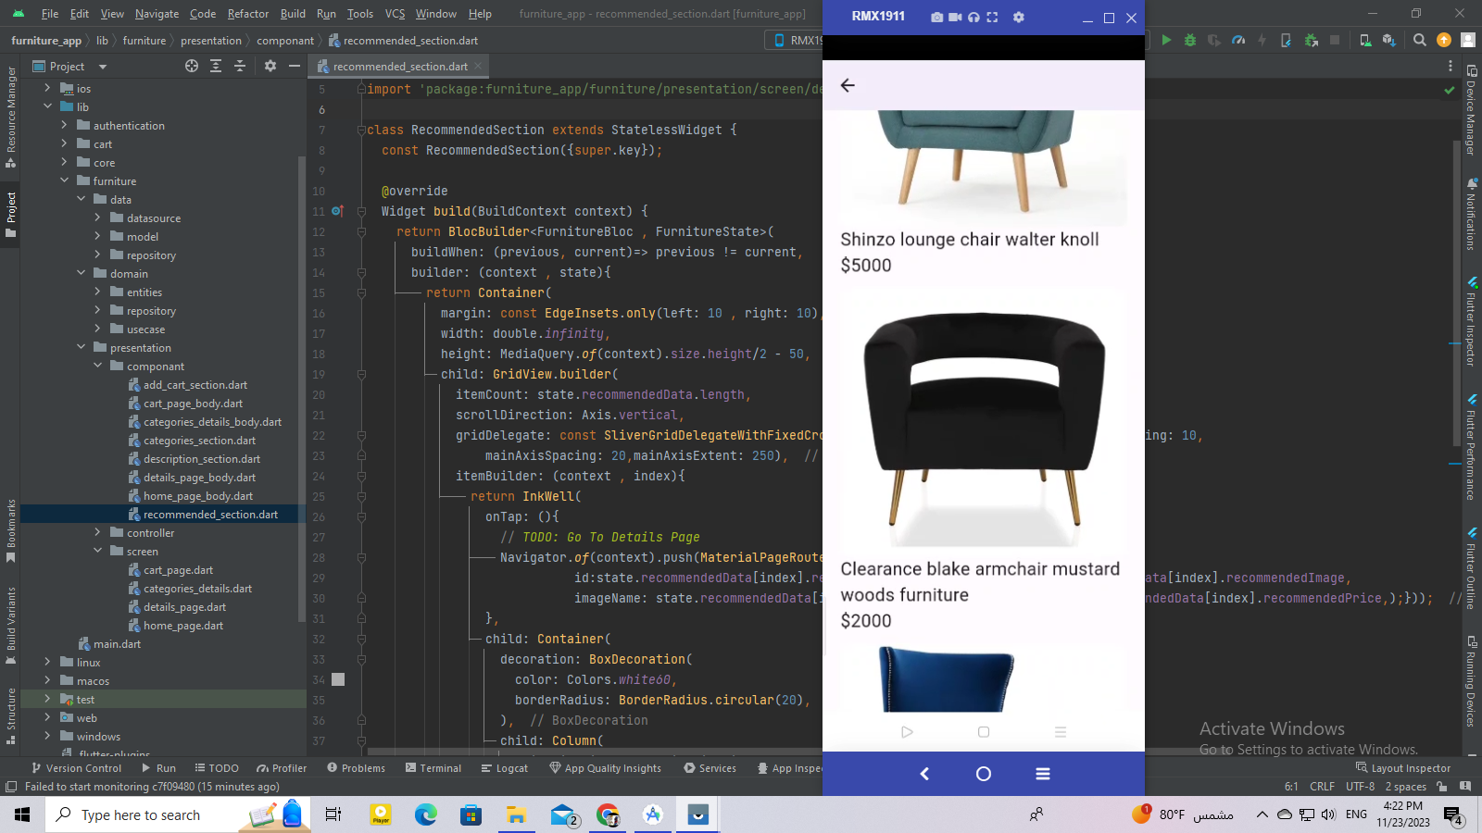1482x833 pixels.
Task: Open the Terminal panel
Action: coord(433,767)
